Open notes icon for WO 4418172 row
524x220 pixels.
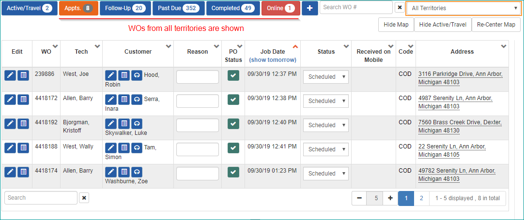(x=23, y=99)
